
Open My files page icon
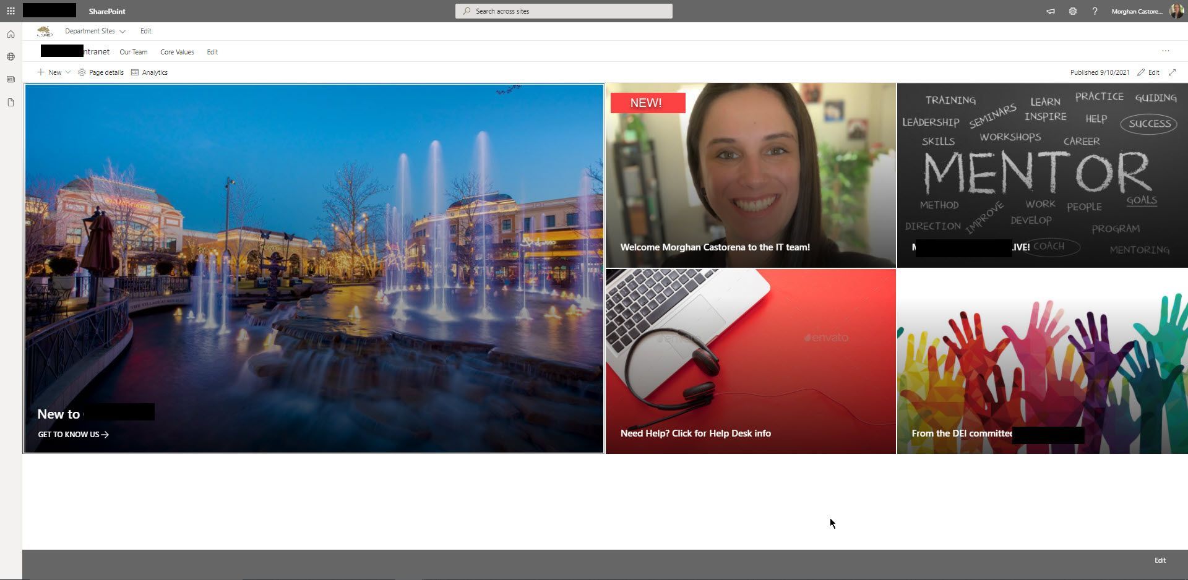click(11, 103)
